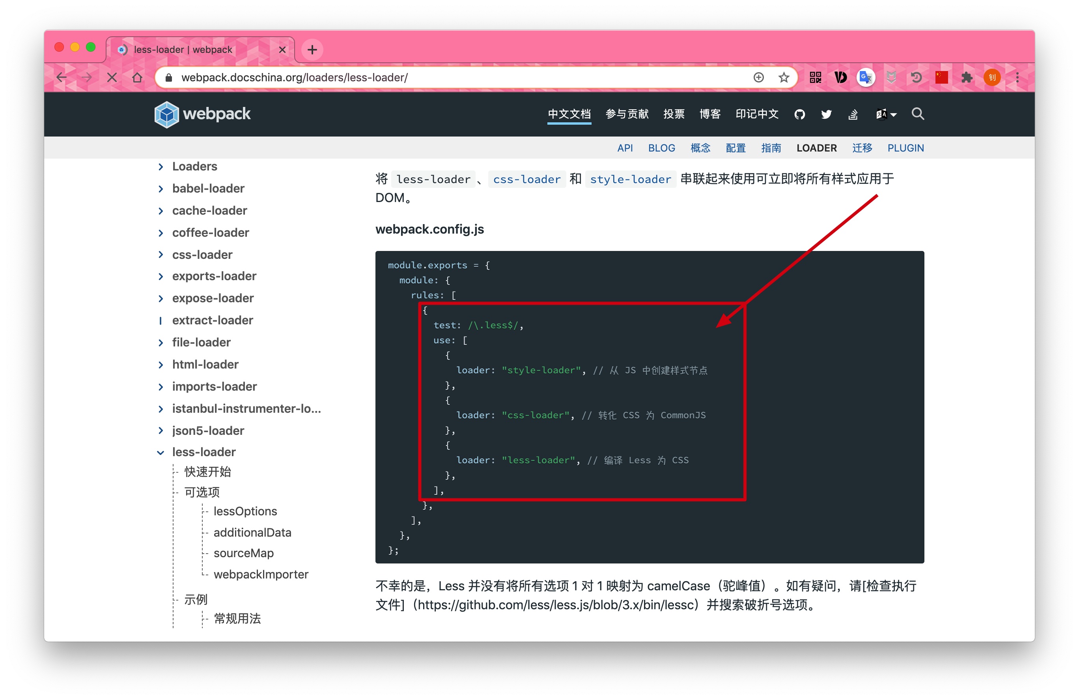This screenshot has width=1079, height=700.
Task: Click the lock icon in address bar
Action: [169, 78]
